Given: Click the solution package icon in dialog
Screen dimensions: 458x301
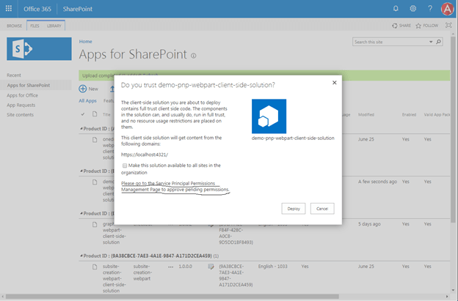Looking at the screenshot, I should [269, 116].
